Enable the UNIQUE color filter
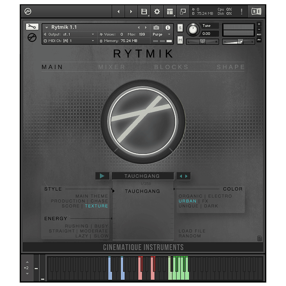Image resolution: width=286 pixels, height=286 pixels. (x=188, y=206)
